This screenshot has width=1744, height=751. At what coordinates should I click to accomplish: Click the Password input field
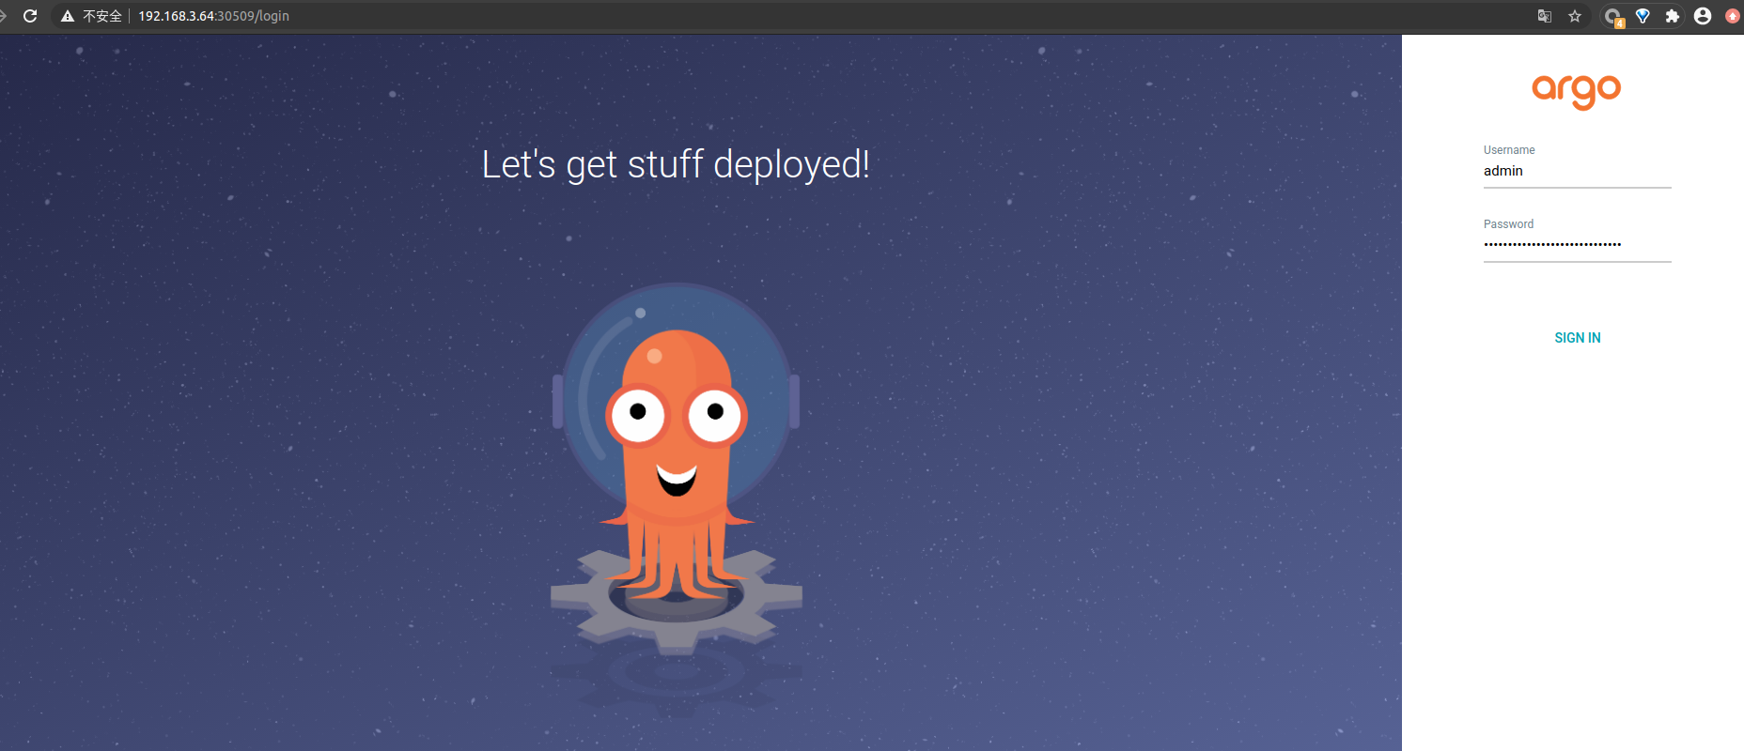[1578, 246]
